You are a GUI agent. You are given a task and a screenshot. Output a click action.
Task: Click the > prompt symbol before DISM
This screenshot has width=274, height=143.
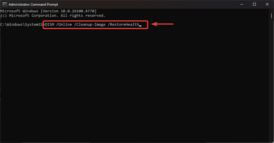click(44, 25)
